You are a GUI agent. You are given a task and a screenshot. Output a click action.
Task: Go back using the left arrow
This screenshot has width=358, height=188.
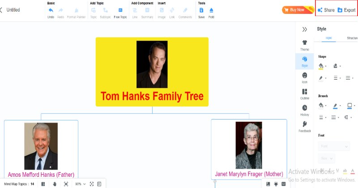(1, 10)
